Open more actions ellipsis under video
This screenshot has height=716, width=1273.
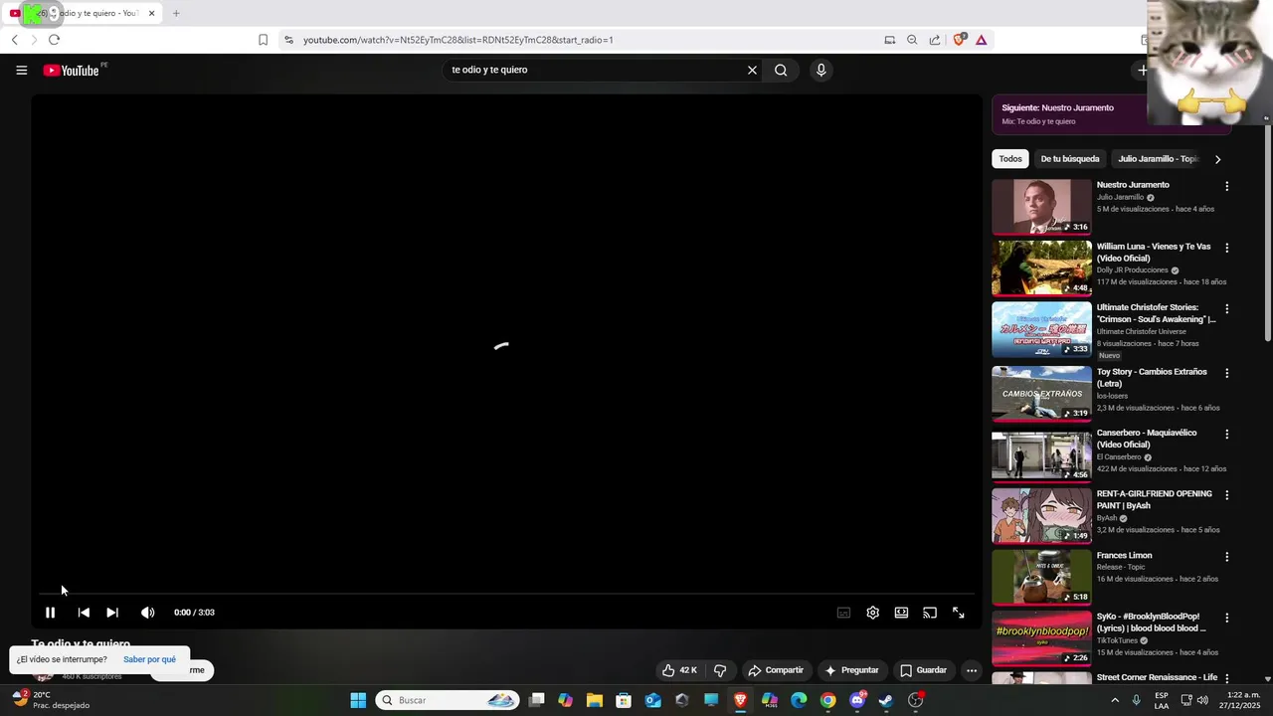(972, 670)
